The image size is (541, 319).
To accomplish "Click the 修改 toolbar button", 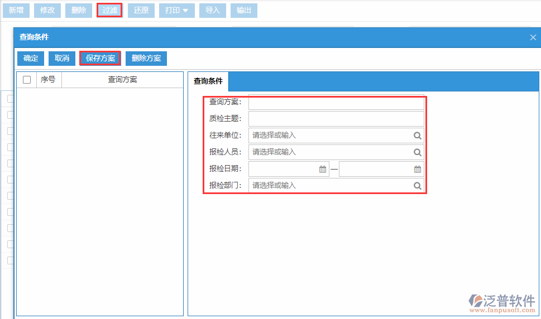I will [47, 11].
